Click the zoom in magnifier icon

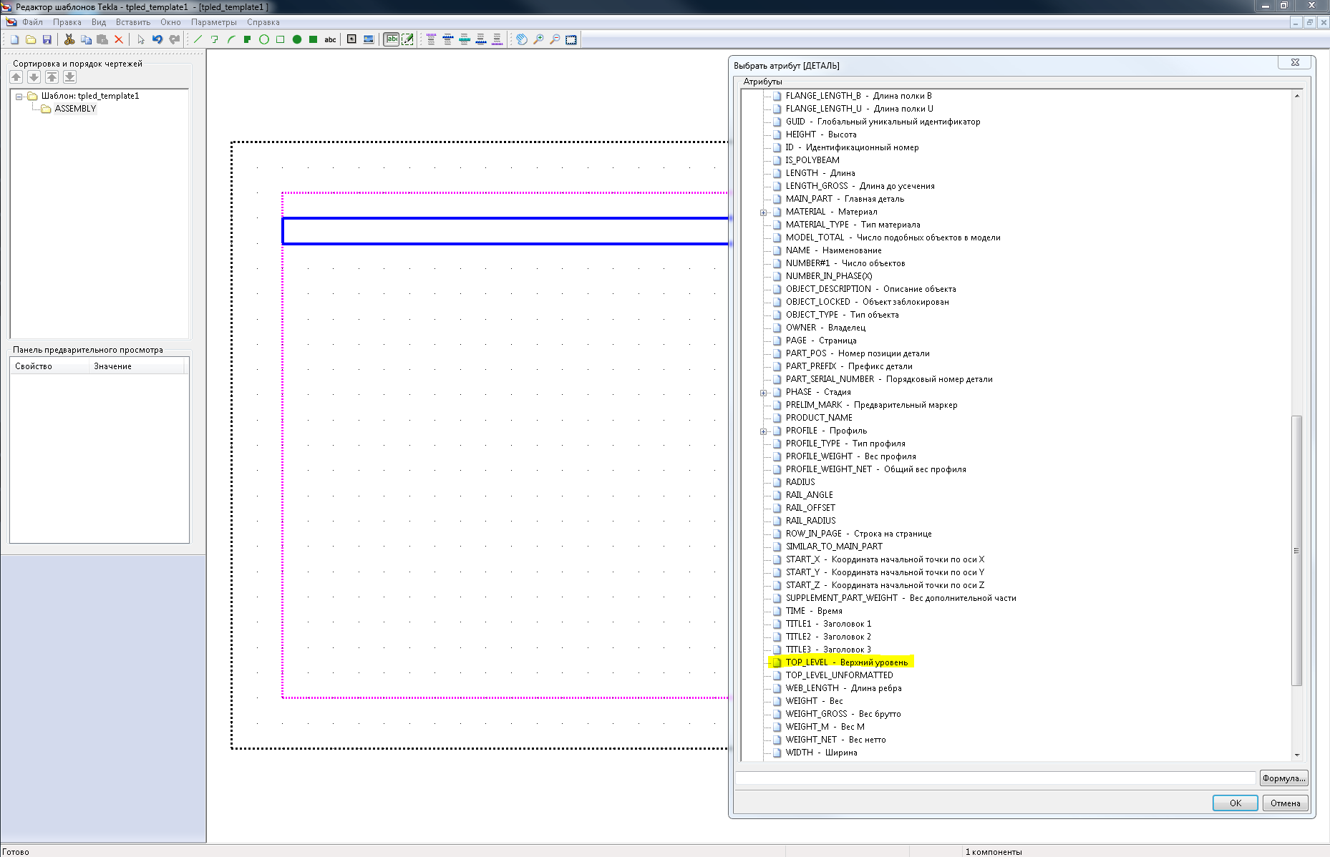click(x=538, y=40)
